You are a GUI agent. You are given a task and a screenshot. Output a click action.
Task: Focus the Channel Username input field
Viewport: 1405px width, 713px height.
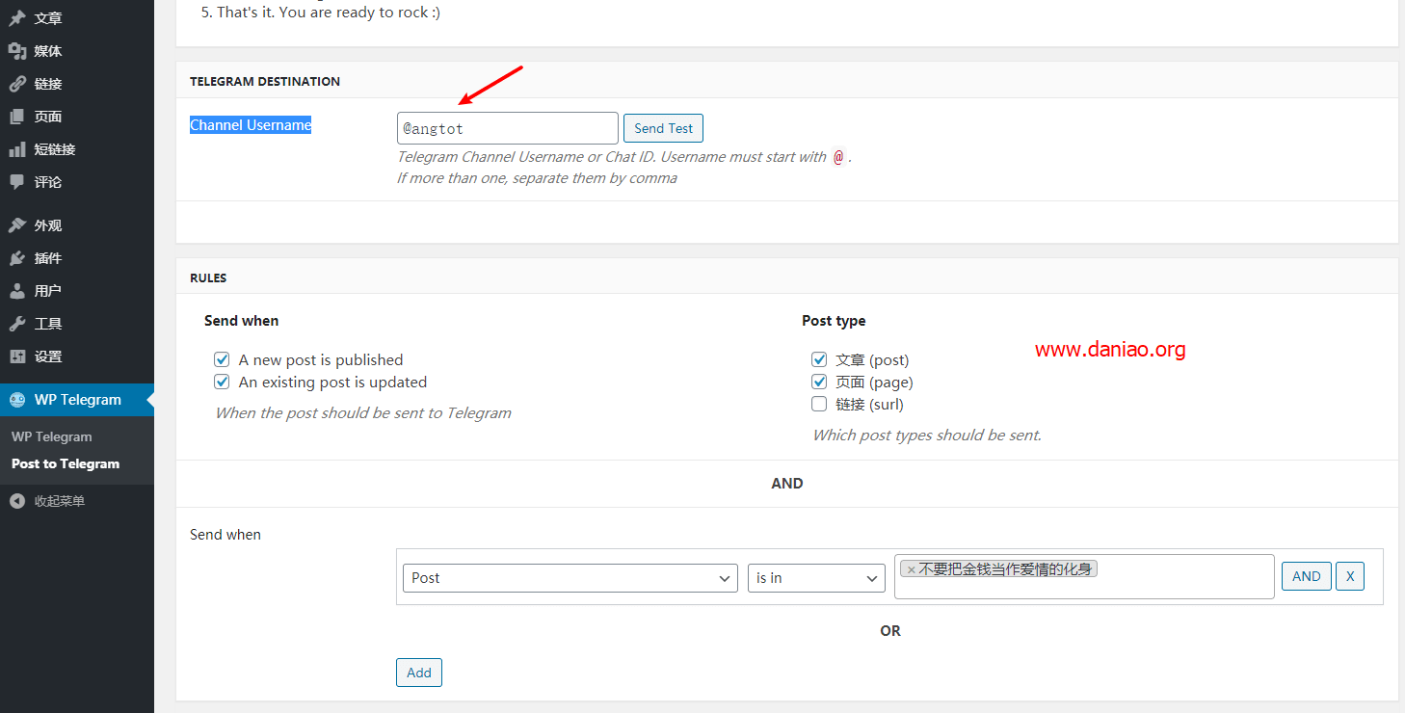click(x=508, y=128)
